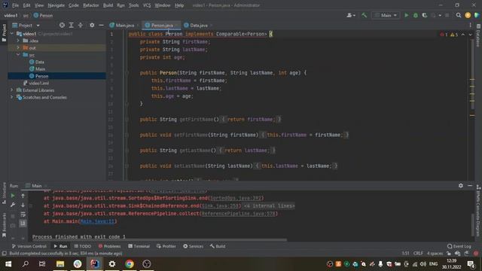The height and width of the screenshot is (271, 482).
Task: Go to next highlighted error arrow
Action: (470, 35)
